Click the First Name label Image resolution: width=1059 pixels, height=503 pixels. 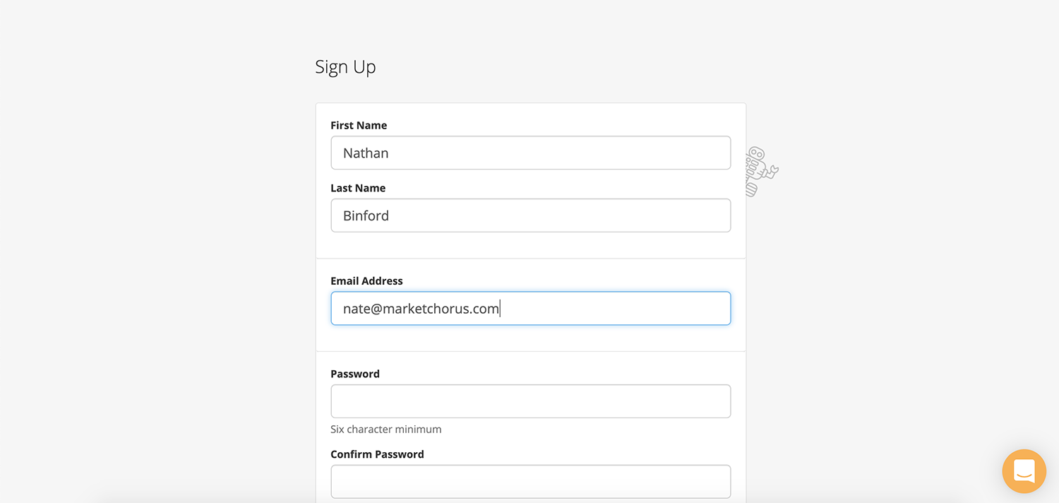[359, 125]
